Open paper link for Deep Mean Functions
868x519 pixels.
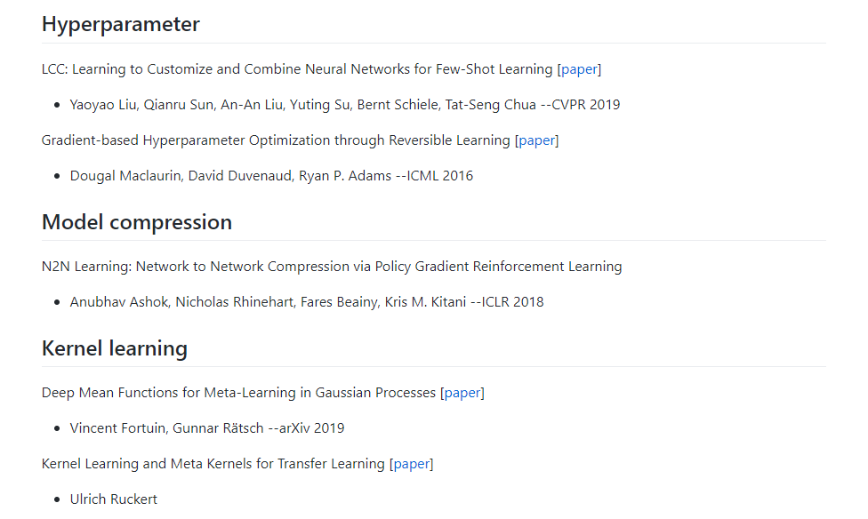point(462,393)
